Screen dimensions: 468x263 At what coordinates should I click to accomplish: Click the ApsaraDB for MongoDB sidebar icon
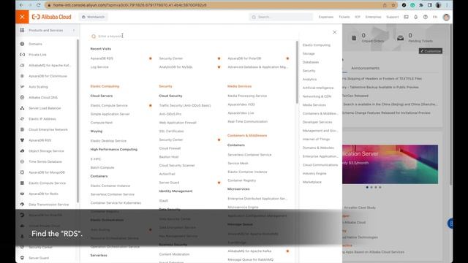coord(22,172)
